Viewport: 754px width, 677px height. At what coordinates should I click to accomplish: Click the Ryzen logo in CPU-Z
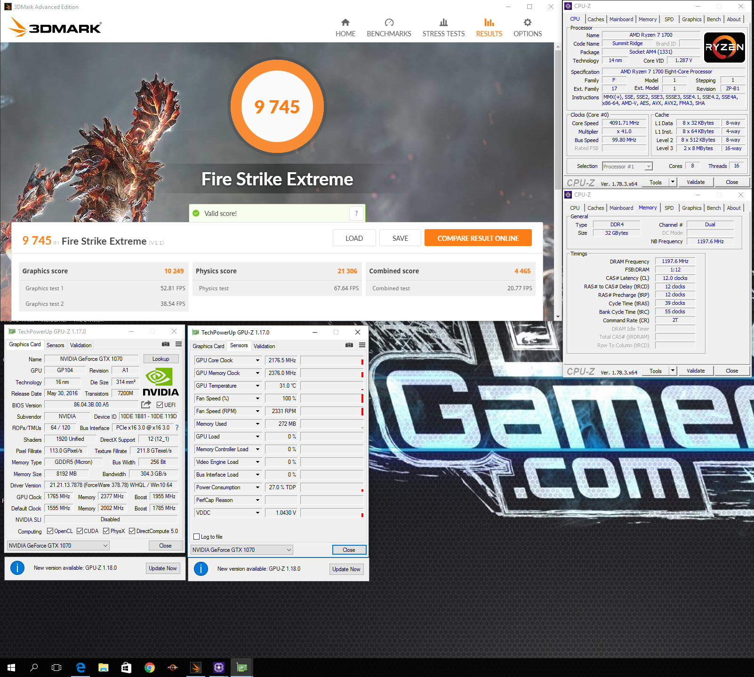(724, 47)
